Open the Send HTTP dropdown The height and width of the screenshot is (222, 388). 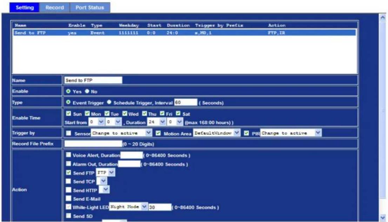coord(104,190)
